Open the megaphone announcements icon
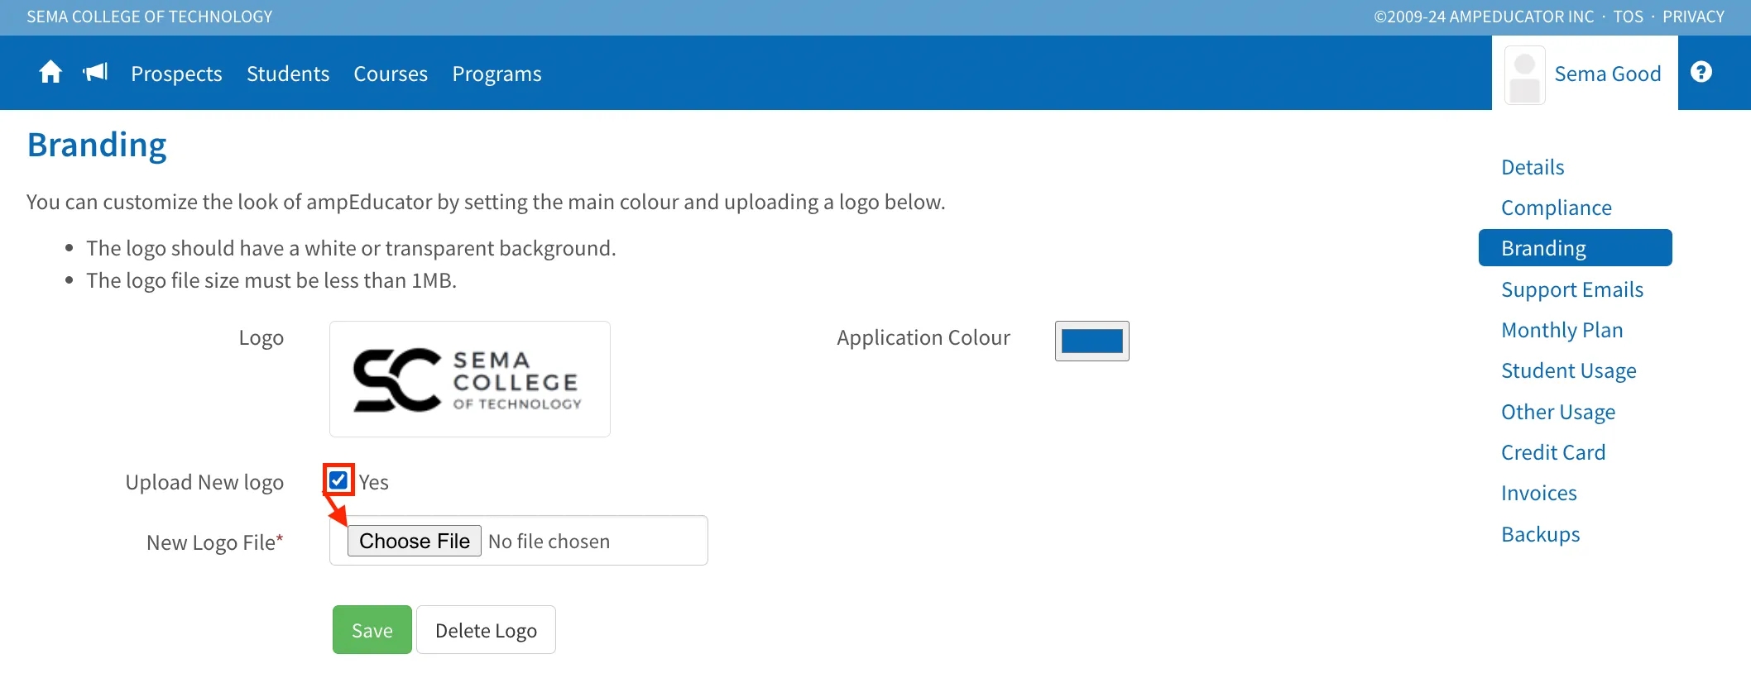 [96, 73]
